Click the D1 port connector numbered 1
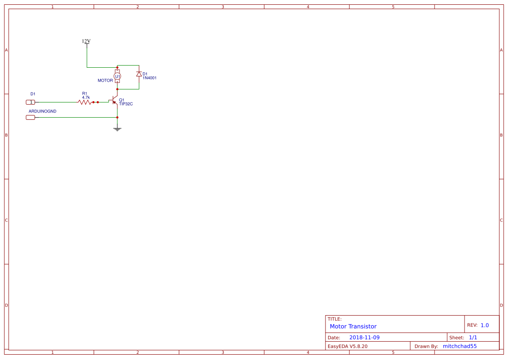Image resolution: width=508 pixels, height=359 pixels. coord(30,102)
